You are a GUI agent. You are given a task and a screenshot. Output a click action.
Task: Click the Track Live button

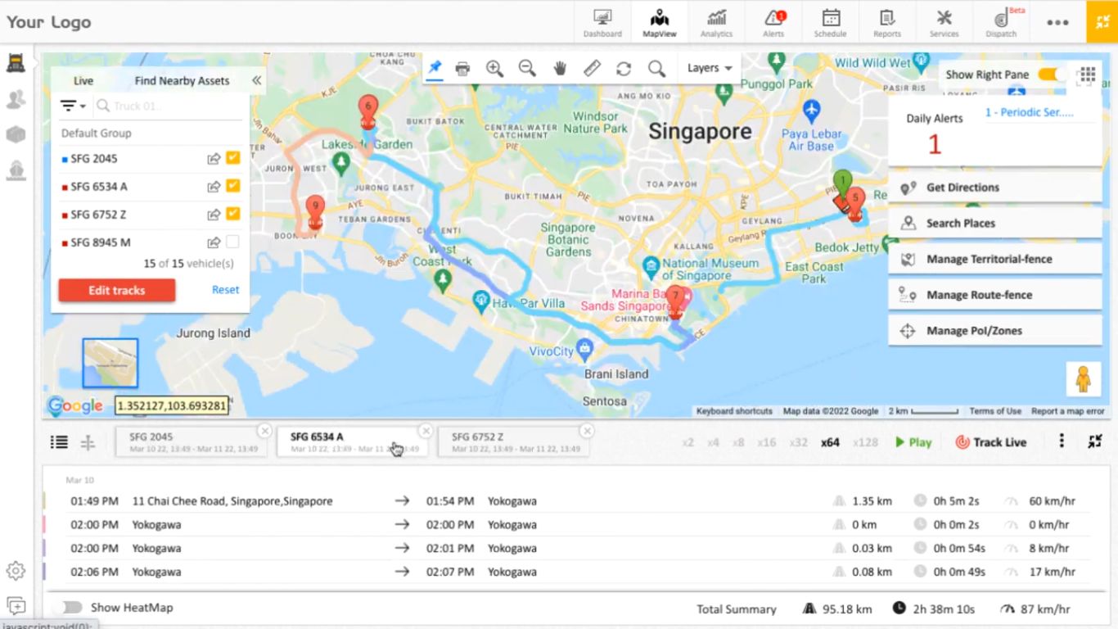pos(991,442)
